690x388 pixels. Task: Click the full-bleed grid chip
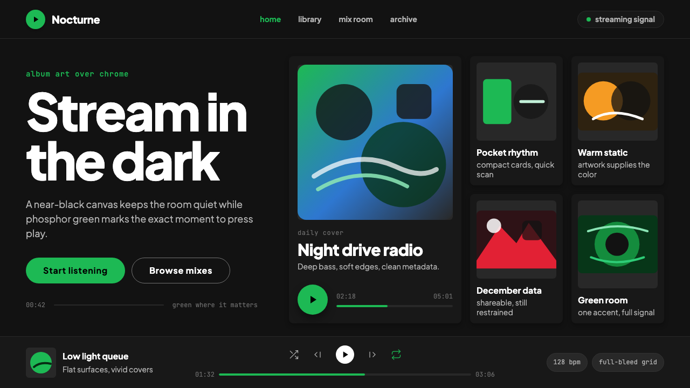pos(628,362)
